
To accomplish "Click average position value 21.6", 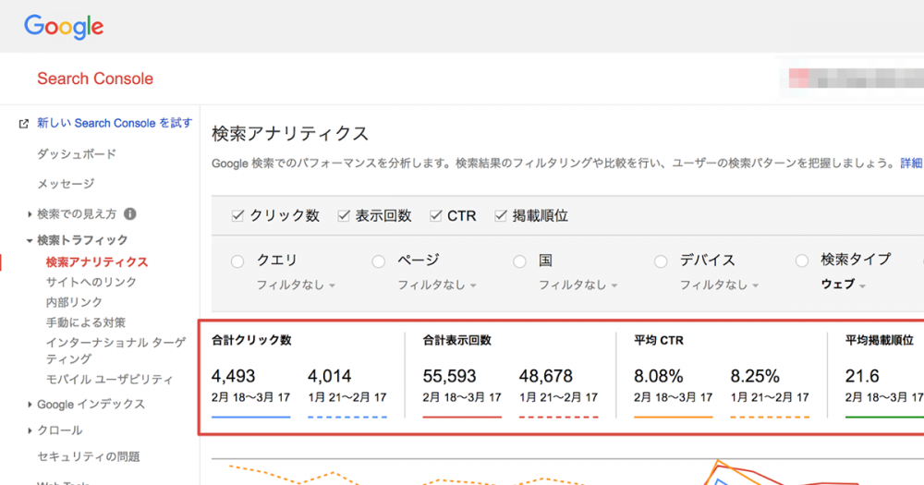I will [x=862, y=376].
